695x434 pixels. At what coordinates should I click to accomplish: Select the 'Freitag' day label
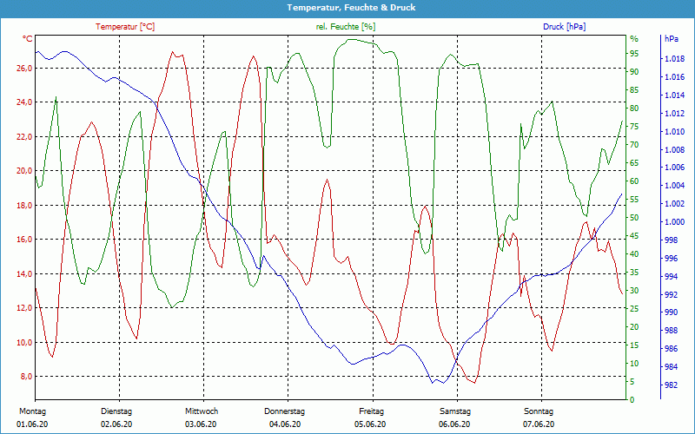pyautogui.click(x=372, y=411)
